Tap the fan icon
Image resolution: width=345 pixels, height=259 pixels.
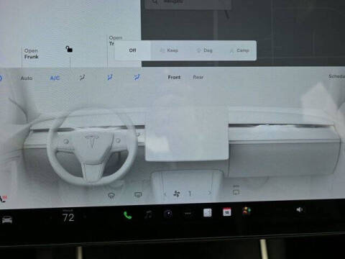click(177, 194)
